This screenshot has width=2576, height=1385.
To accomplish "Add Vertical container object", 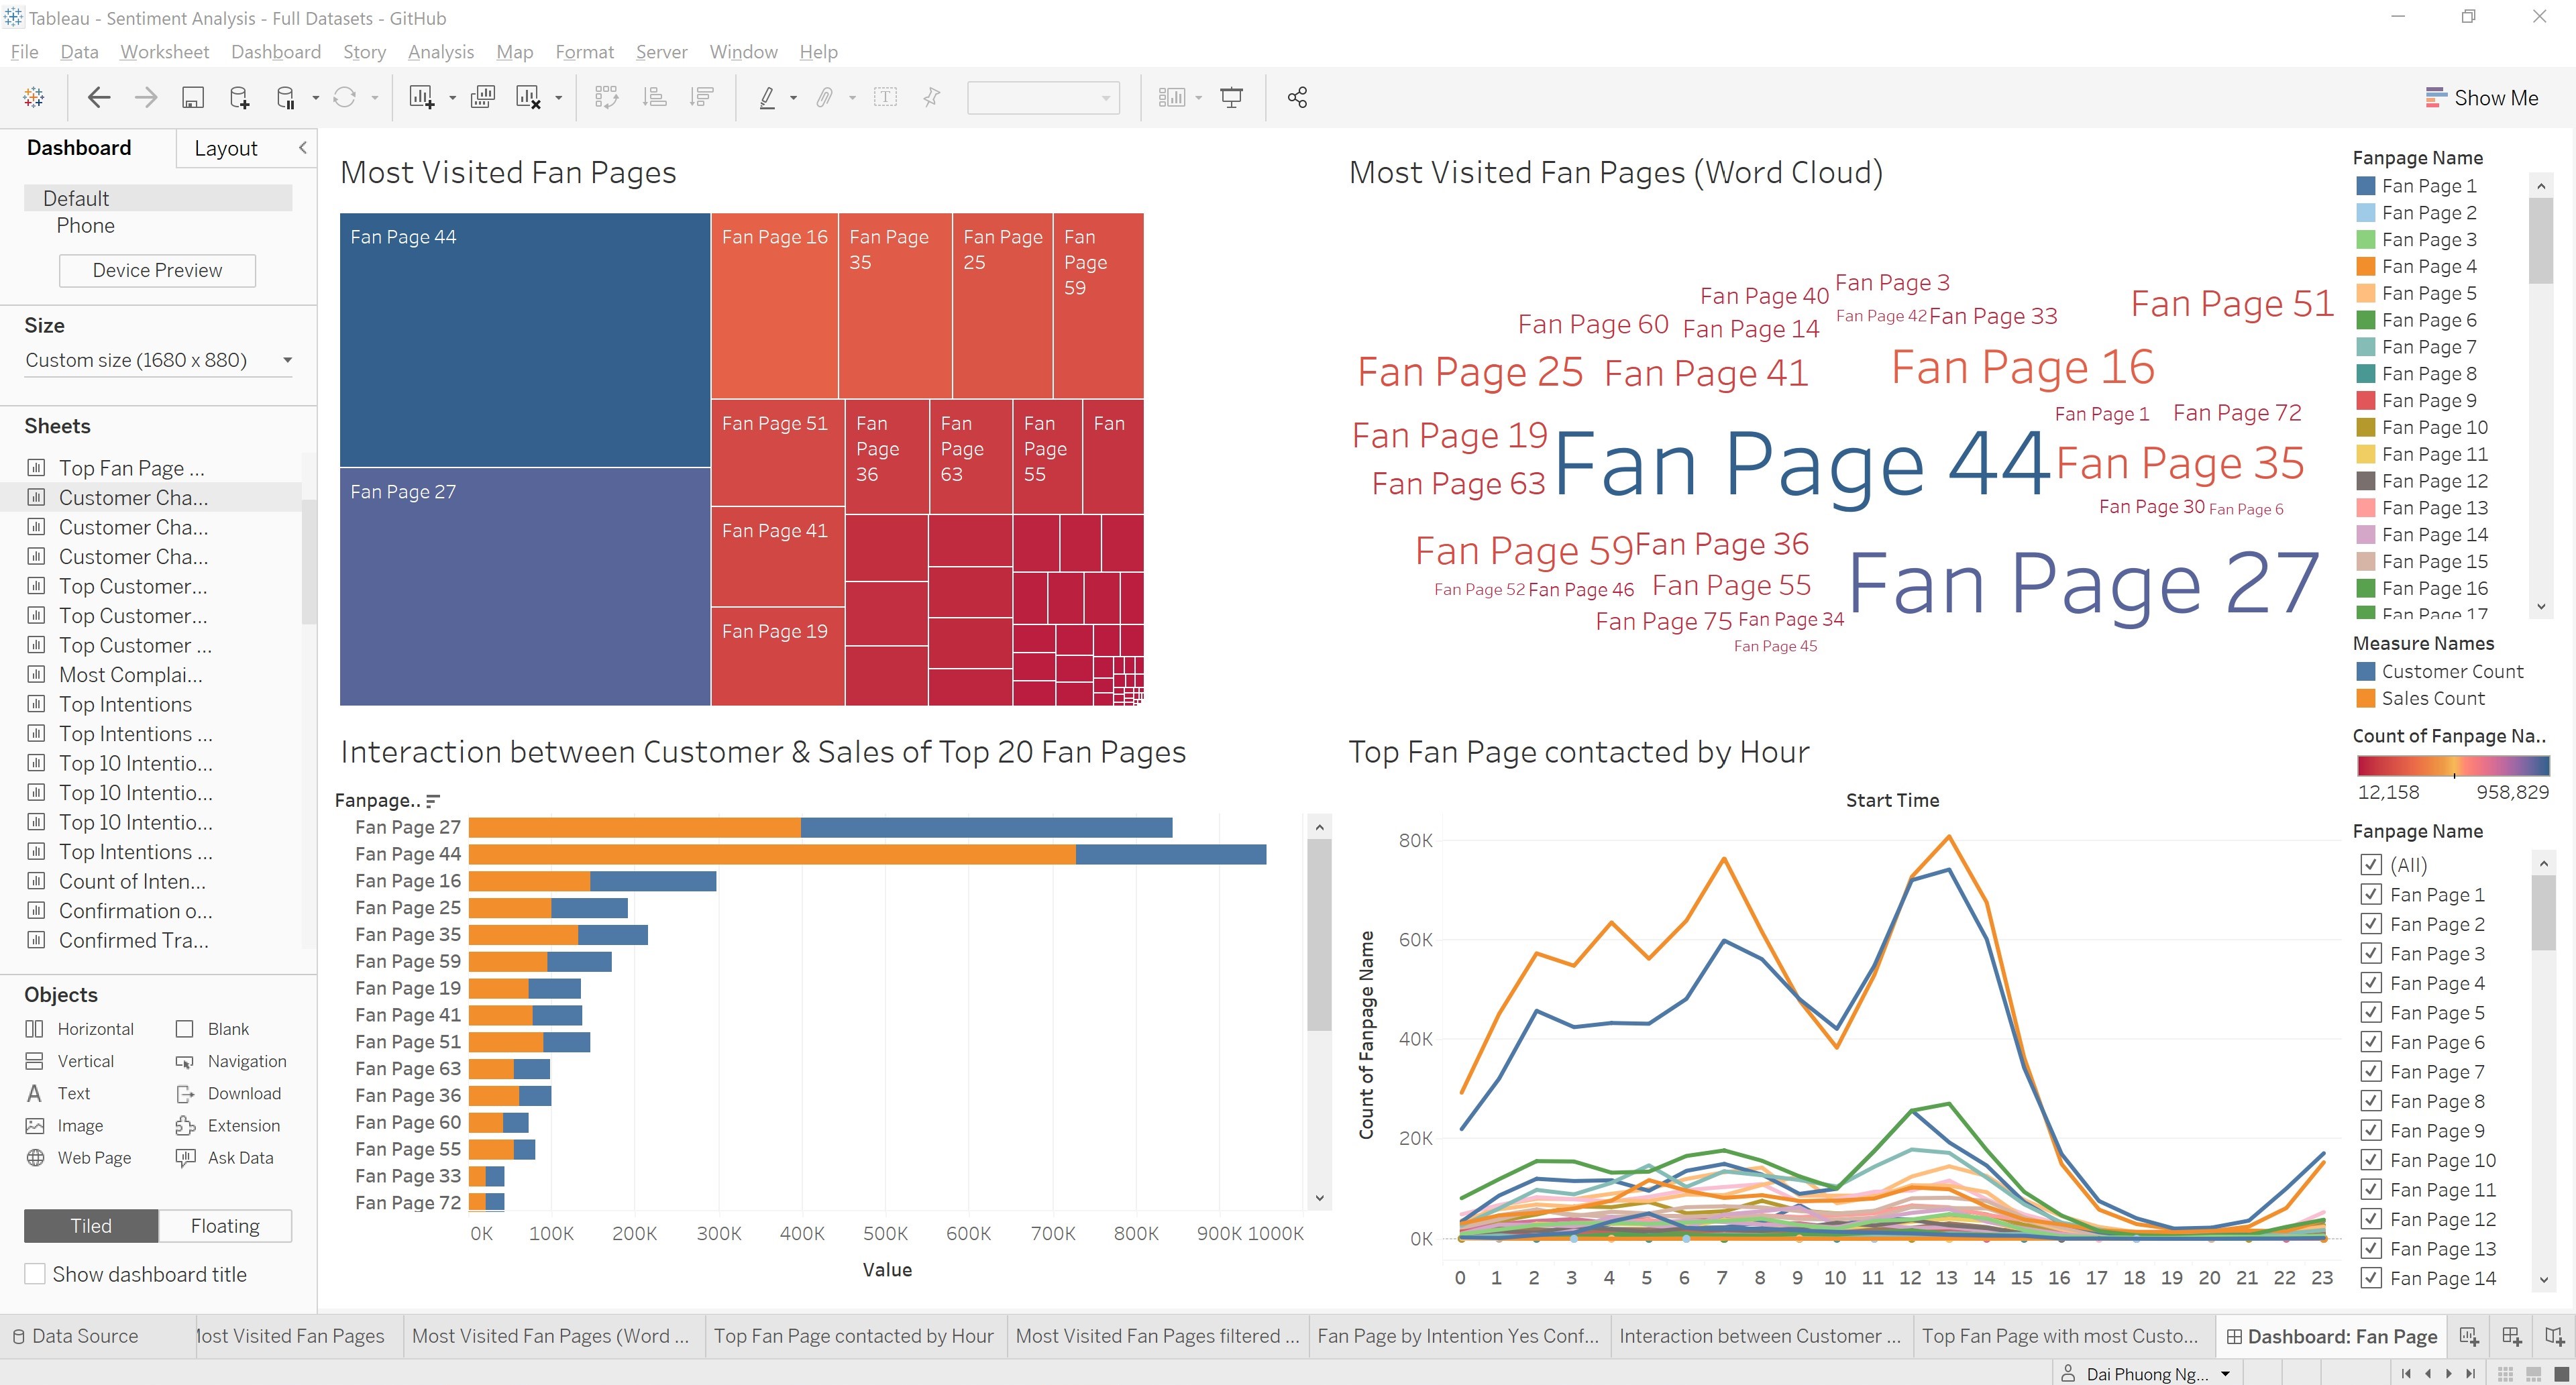I will point(69,1061).
